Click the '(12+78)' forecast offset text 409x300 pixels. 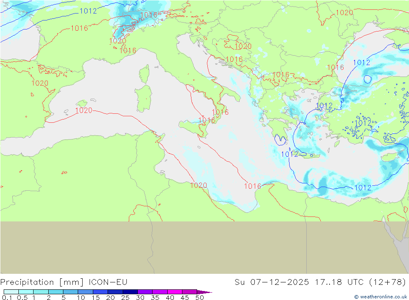(x=388, y=282)
